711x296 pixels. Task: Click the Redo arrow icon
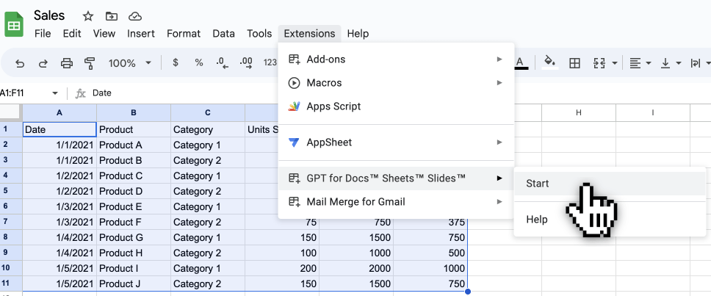point(43,63)
